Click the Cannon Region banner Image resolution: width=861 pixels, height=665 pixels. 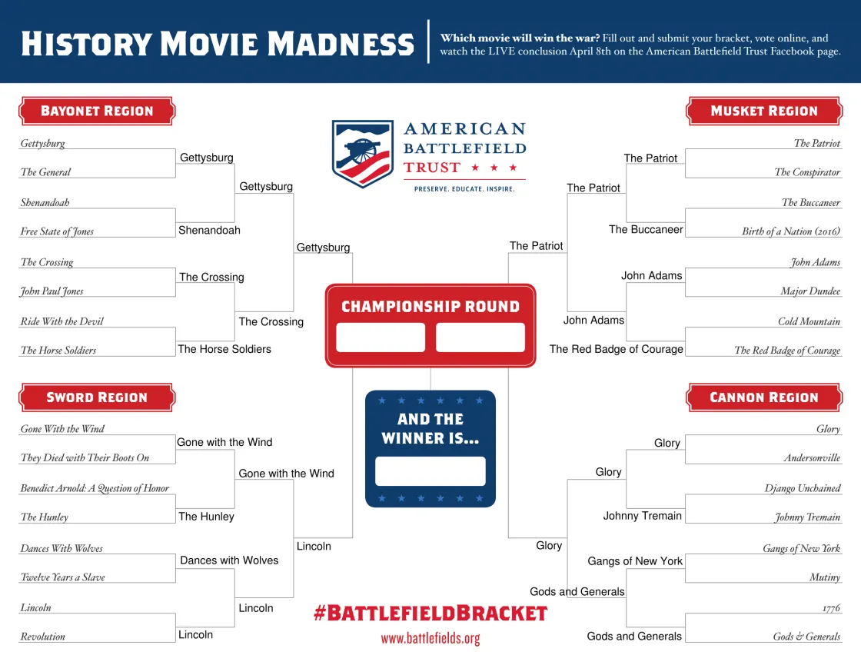point(764,397)
